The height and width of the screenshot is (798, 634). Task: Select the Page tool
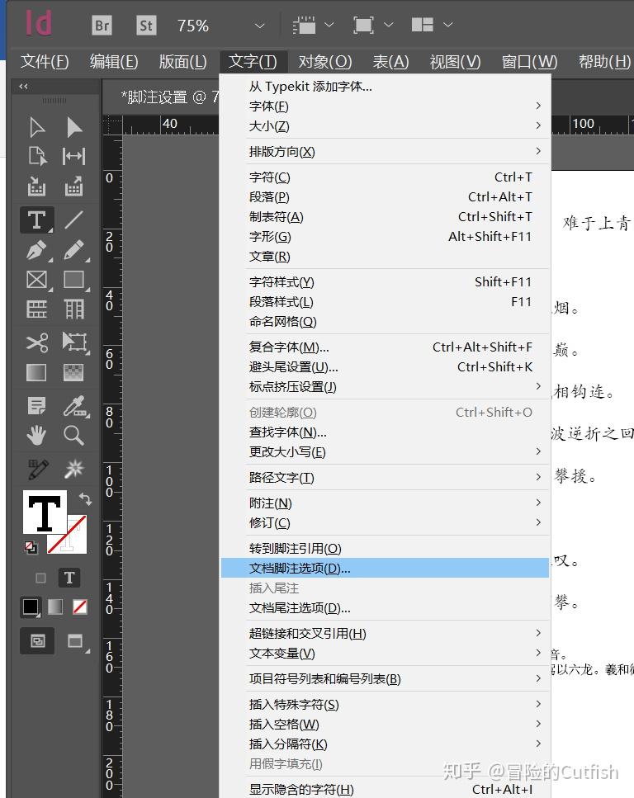36,156
